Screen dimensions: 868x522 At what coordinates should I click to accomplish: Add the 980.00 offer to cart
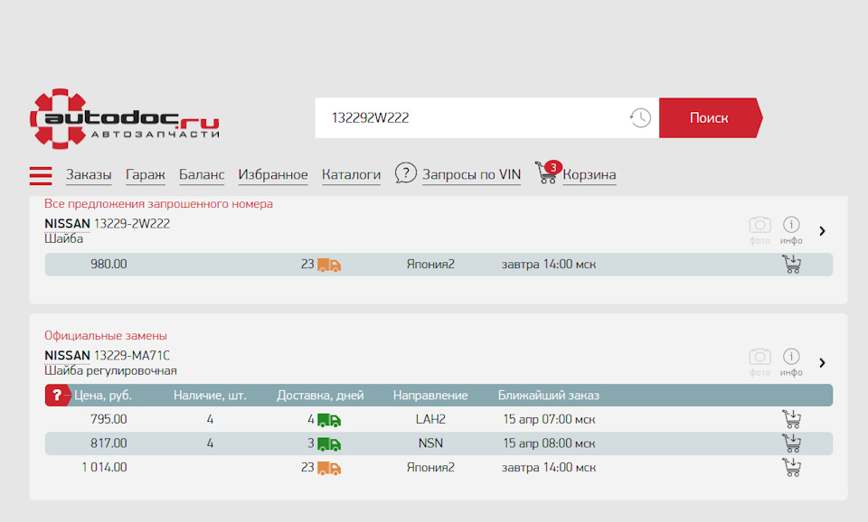coord(792,265)
